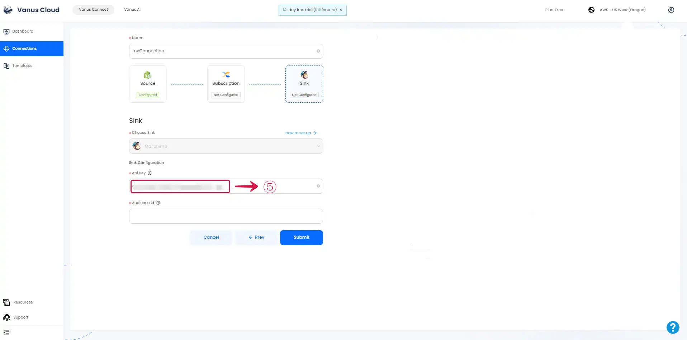Image resolution: width=687 pixels, height=340 pixels.
Task: Click the Sink Not Configured tag
Action: pyautogui.click(x=304, y=95)
